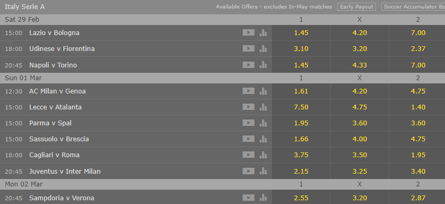View stats chart for Sampdoria v Verona

point(263,198)
